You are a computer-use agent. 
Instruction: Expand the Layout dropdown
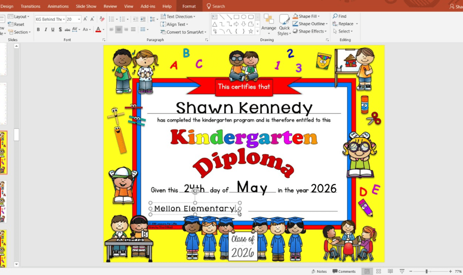(19, 17)
